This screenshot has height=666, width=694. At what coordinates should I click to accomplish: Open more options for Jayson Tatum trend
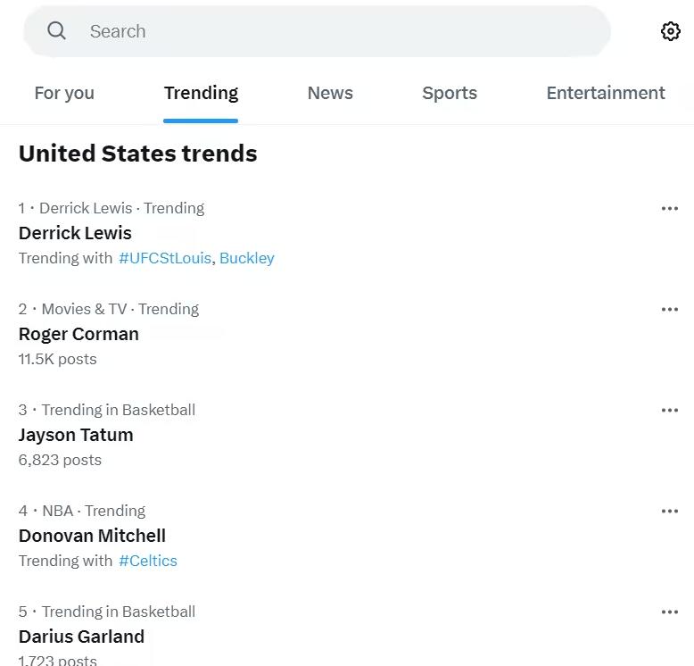(669, 411)
